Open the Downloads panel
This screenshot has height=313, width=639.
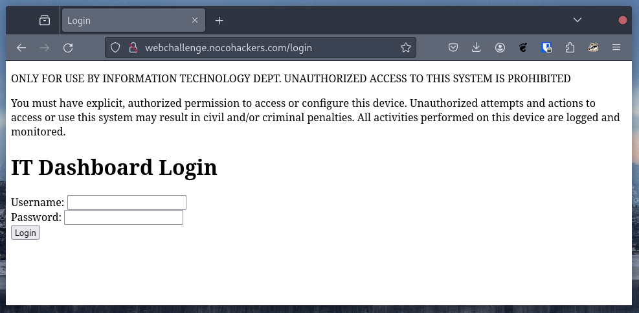pos(476,47)
